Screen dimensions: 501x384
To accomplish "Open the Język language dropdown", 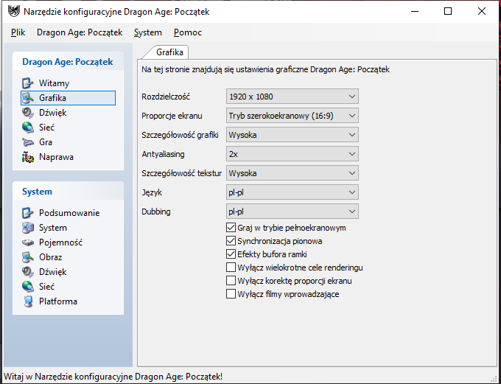I will (292, 192).
